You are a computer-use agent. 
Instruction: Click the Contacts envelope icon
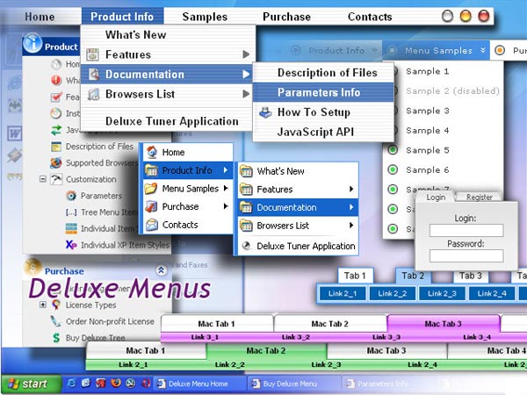coord(151,225)
